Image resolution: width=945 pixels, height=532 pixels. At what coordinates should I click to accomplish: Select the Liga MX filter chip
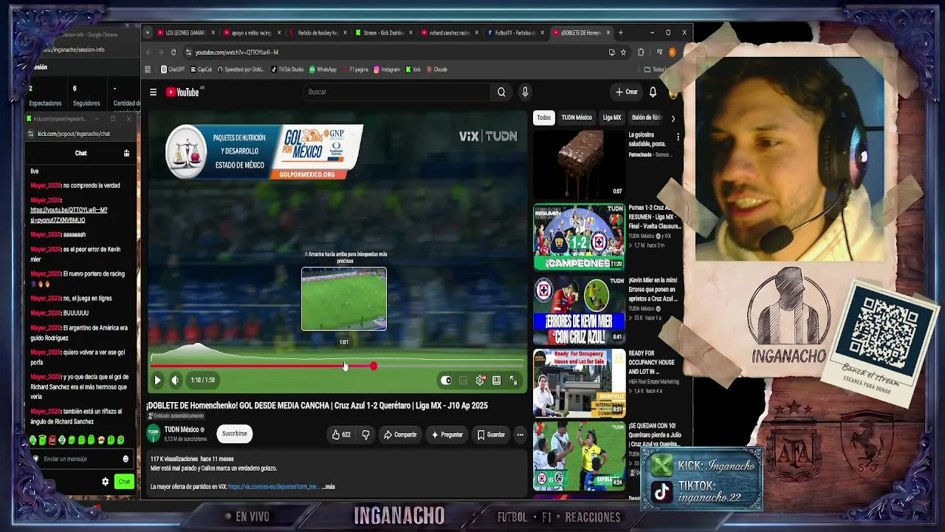coord(612,117)
